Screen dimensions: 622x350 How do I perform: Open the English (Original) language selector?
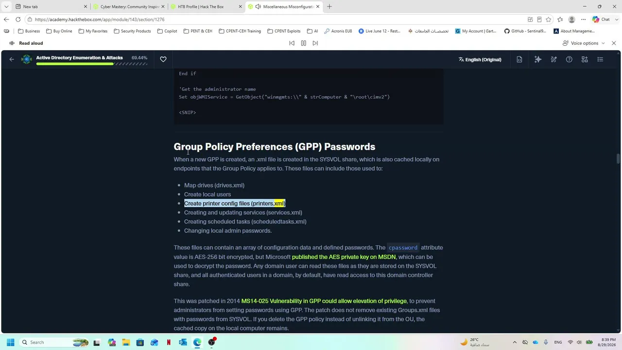pos(480,60)
